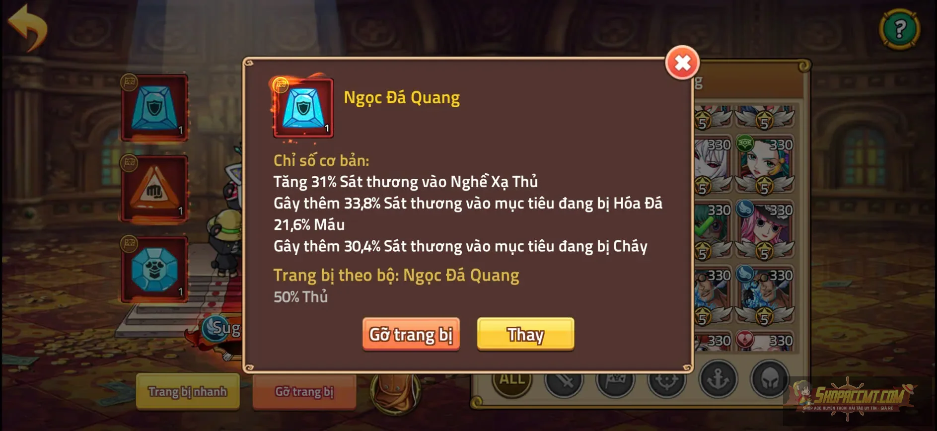Select the helmet class filter
Viewport: 937px width, 431px height.
coord(770,379)
